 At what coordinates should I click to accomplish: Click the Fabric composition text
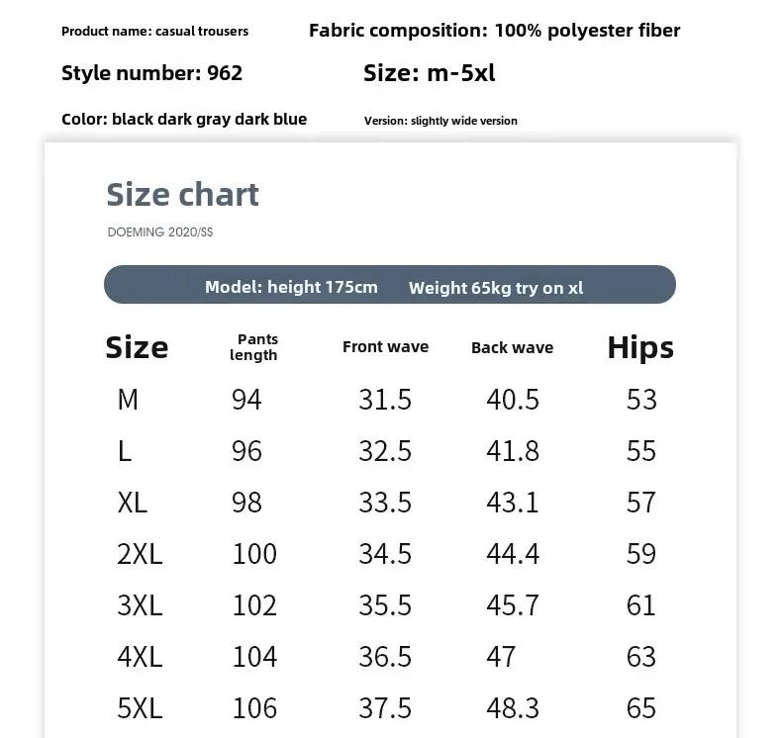coord(494,31)
